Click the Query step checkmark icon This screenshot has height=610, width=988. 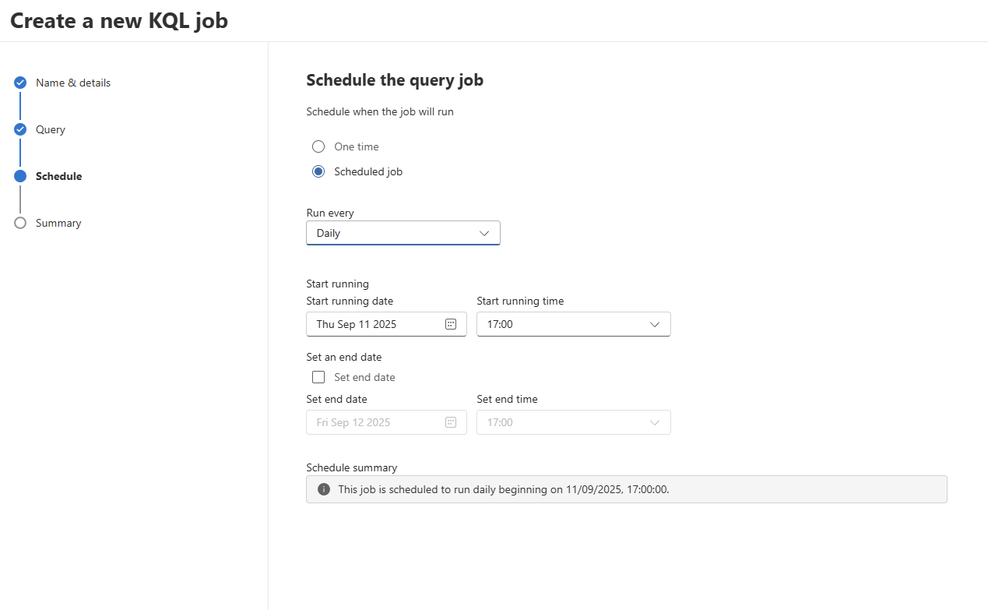click(20, 129)
